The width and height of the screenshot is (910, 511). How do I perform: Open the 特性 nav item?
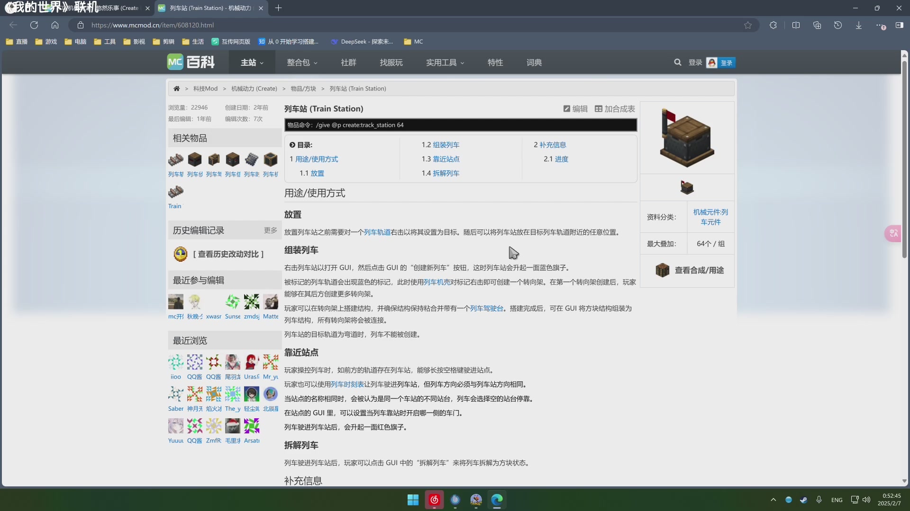495,62
